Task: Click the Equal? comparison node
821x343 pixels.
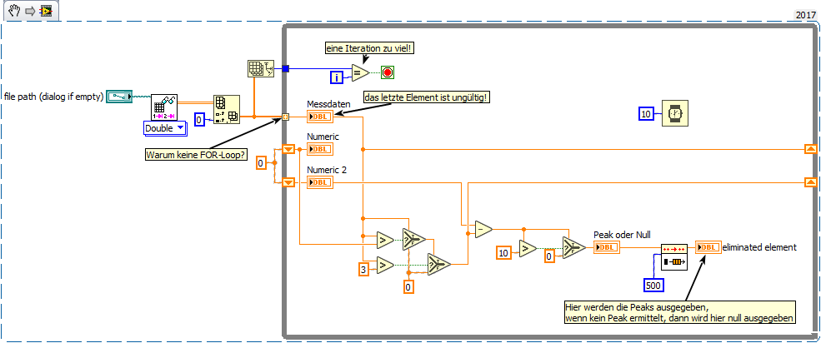Action: coord(360,72)
